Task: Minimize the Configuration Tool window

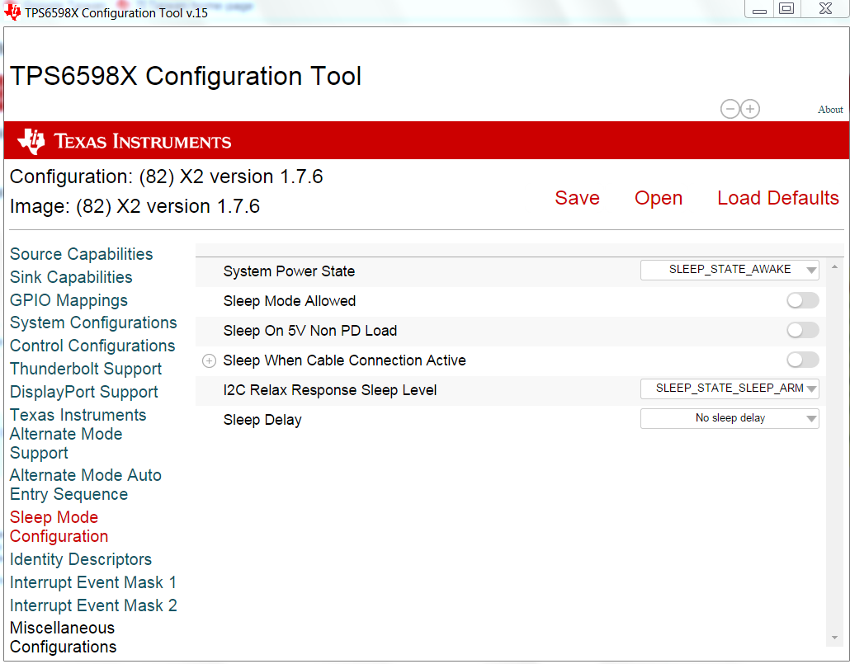Action: click(759, 9)
